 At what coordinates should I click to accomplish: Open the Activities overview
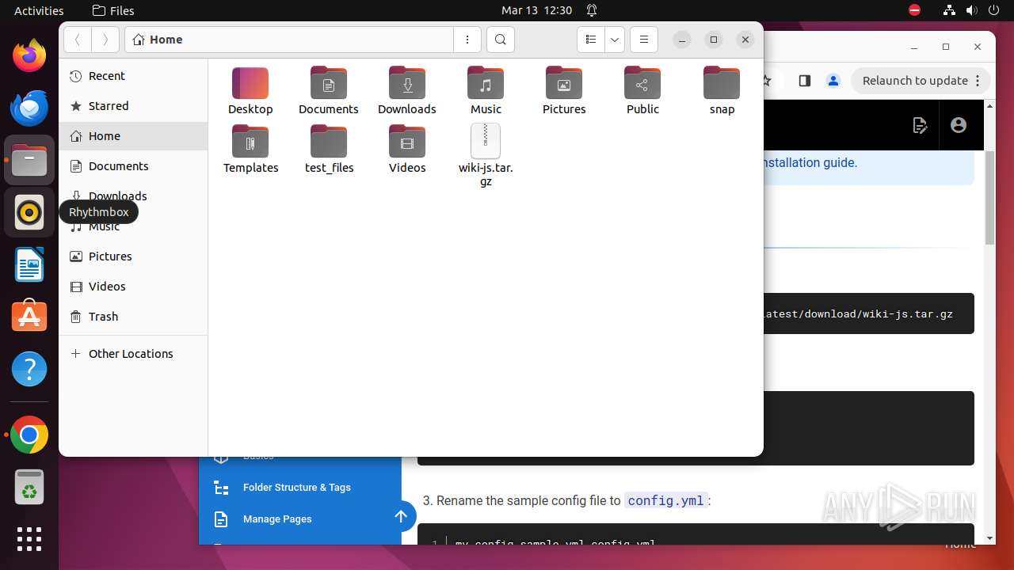(39, 11)
